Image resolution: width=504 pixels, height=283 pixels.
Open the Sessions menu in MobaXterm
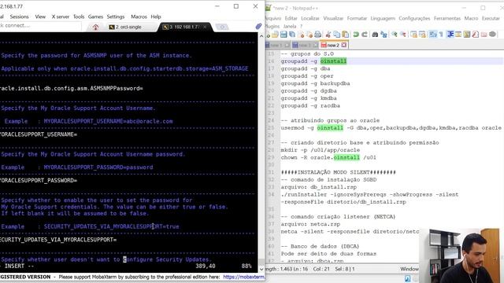click(x=19, y=17)
